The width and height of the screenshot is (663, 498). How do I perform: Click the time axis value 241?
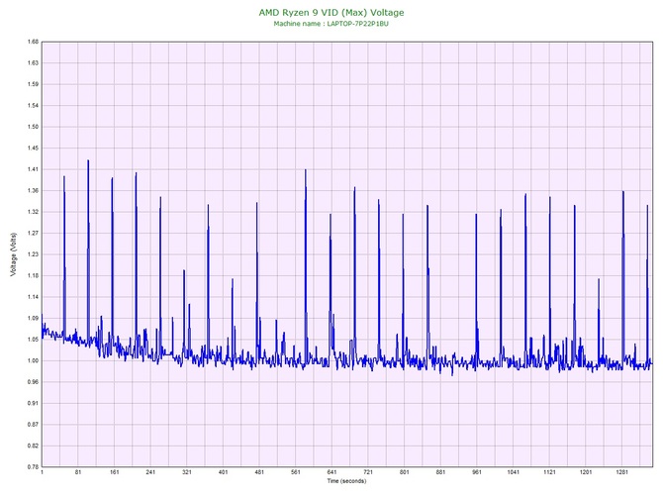point(150,472)
